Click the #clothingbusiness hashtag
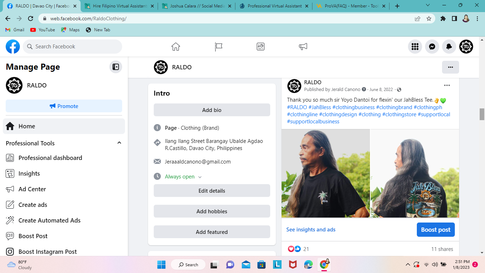This screenshot has width=485, height=273. tap(353, 107)
